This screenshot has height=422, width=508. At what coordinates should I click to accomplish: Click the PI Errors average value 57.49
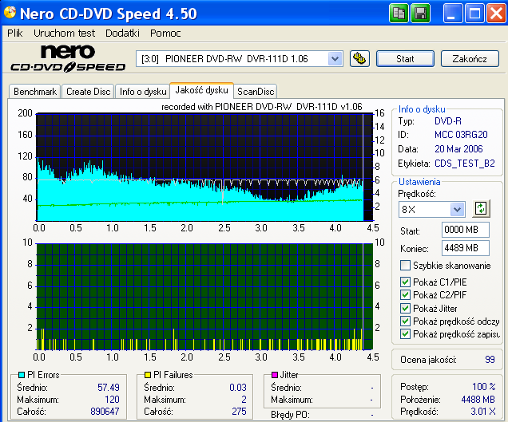click(109, 388)
